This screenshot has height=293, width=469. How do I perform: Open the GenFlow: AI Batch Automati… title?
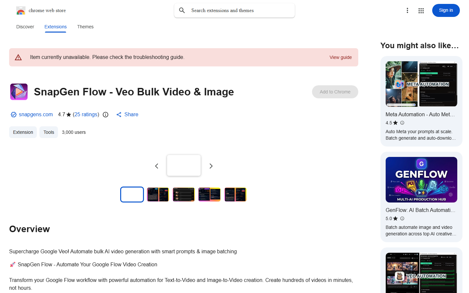click(420, 210)
